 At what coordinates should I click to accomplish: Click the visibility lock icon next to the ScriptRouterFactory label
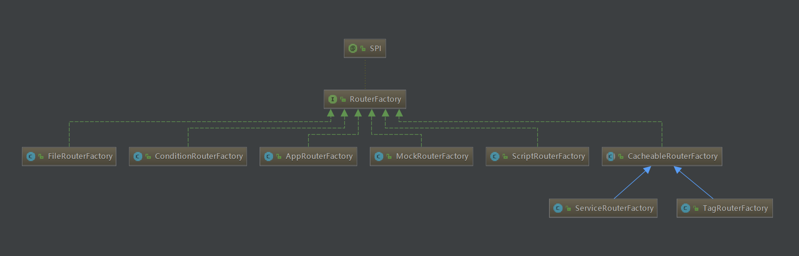click(x=505, y=157)
